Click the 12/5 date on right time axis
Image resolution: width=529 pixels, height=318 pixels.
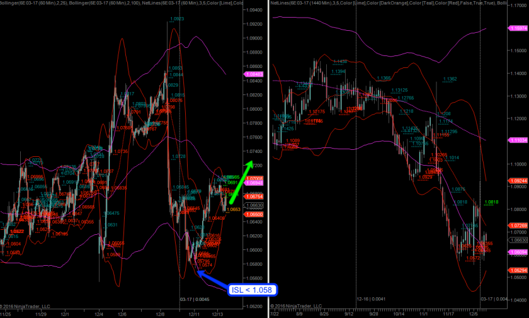click(x=474, y=314)
